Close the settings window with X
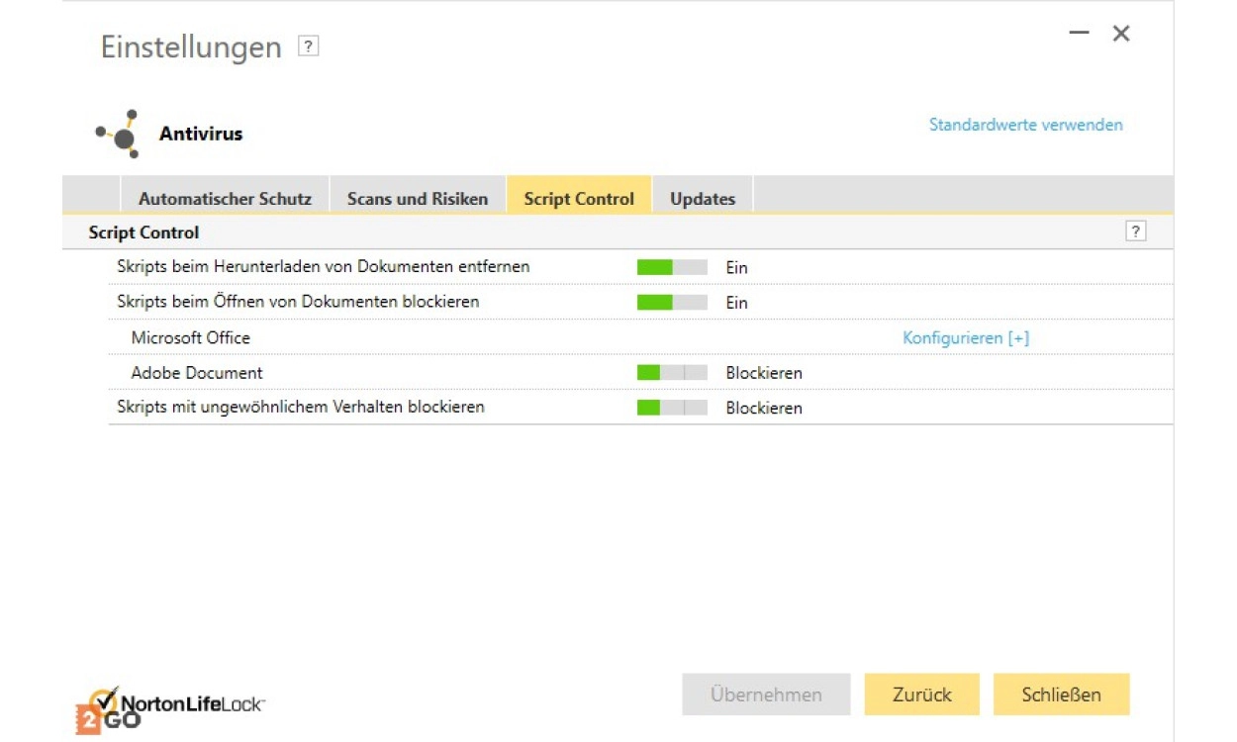The image size is (1237, 742). coord(1121,34)
